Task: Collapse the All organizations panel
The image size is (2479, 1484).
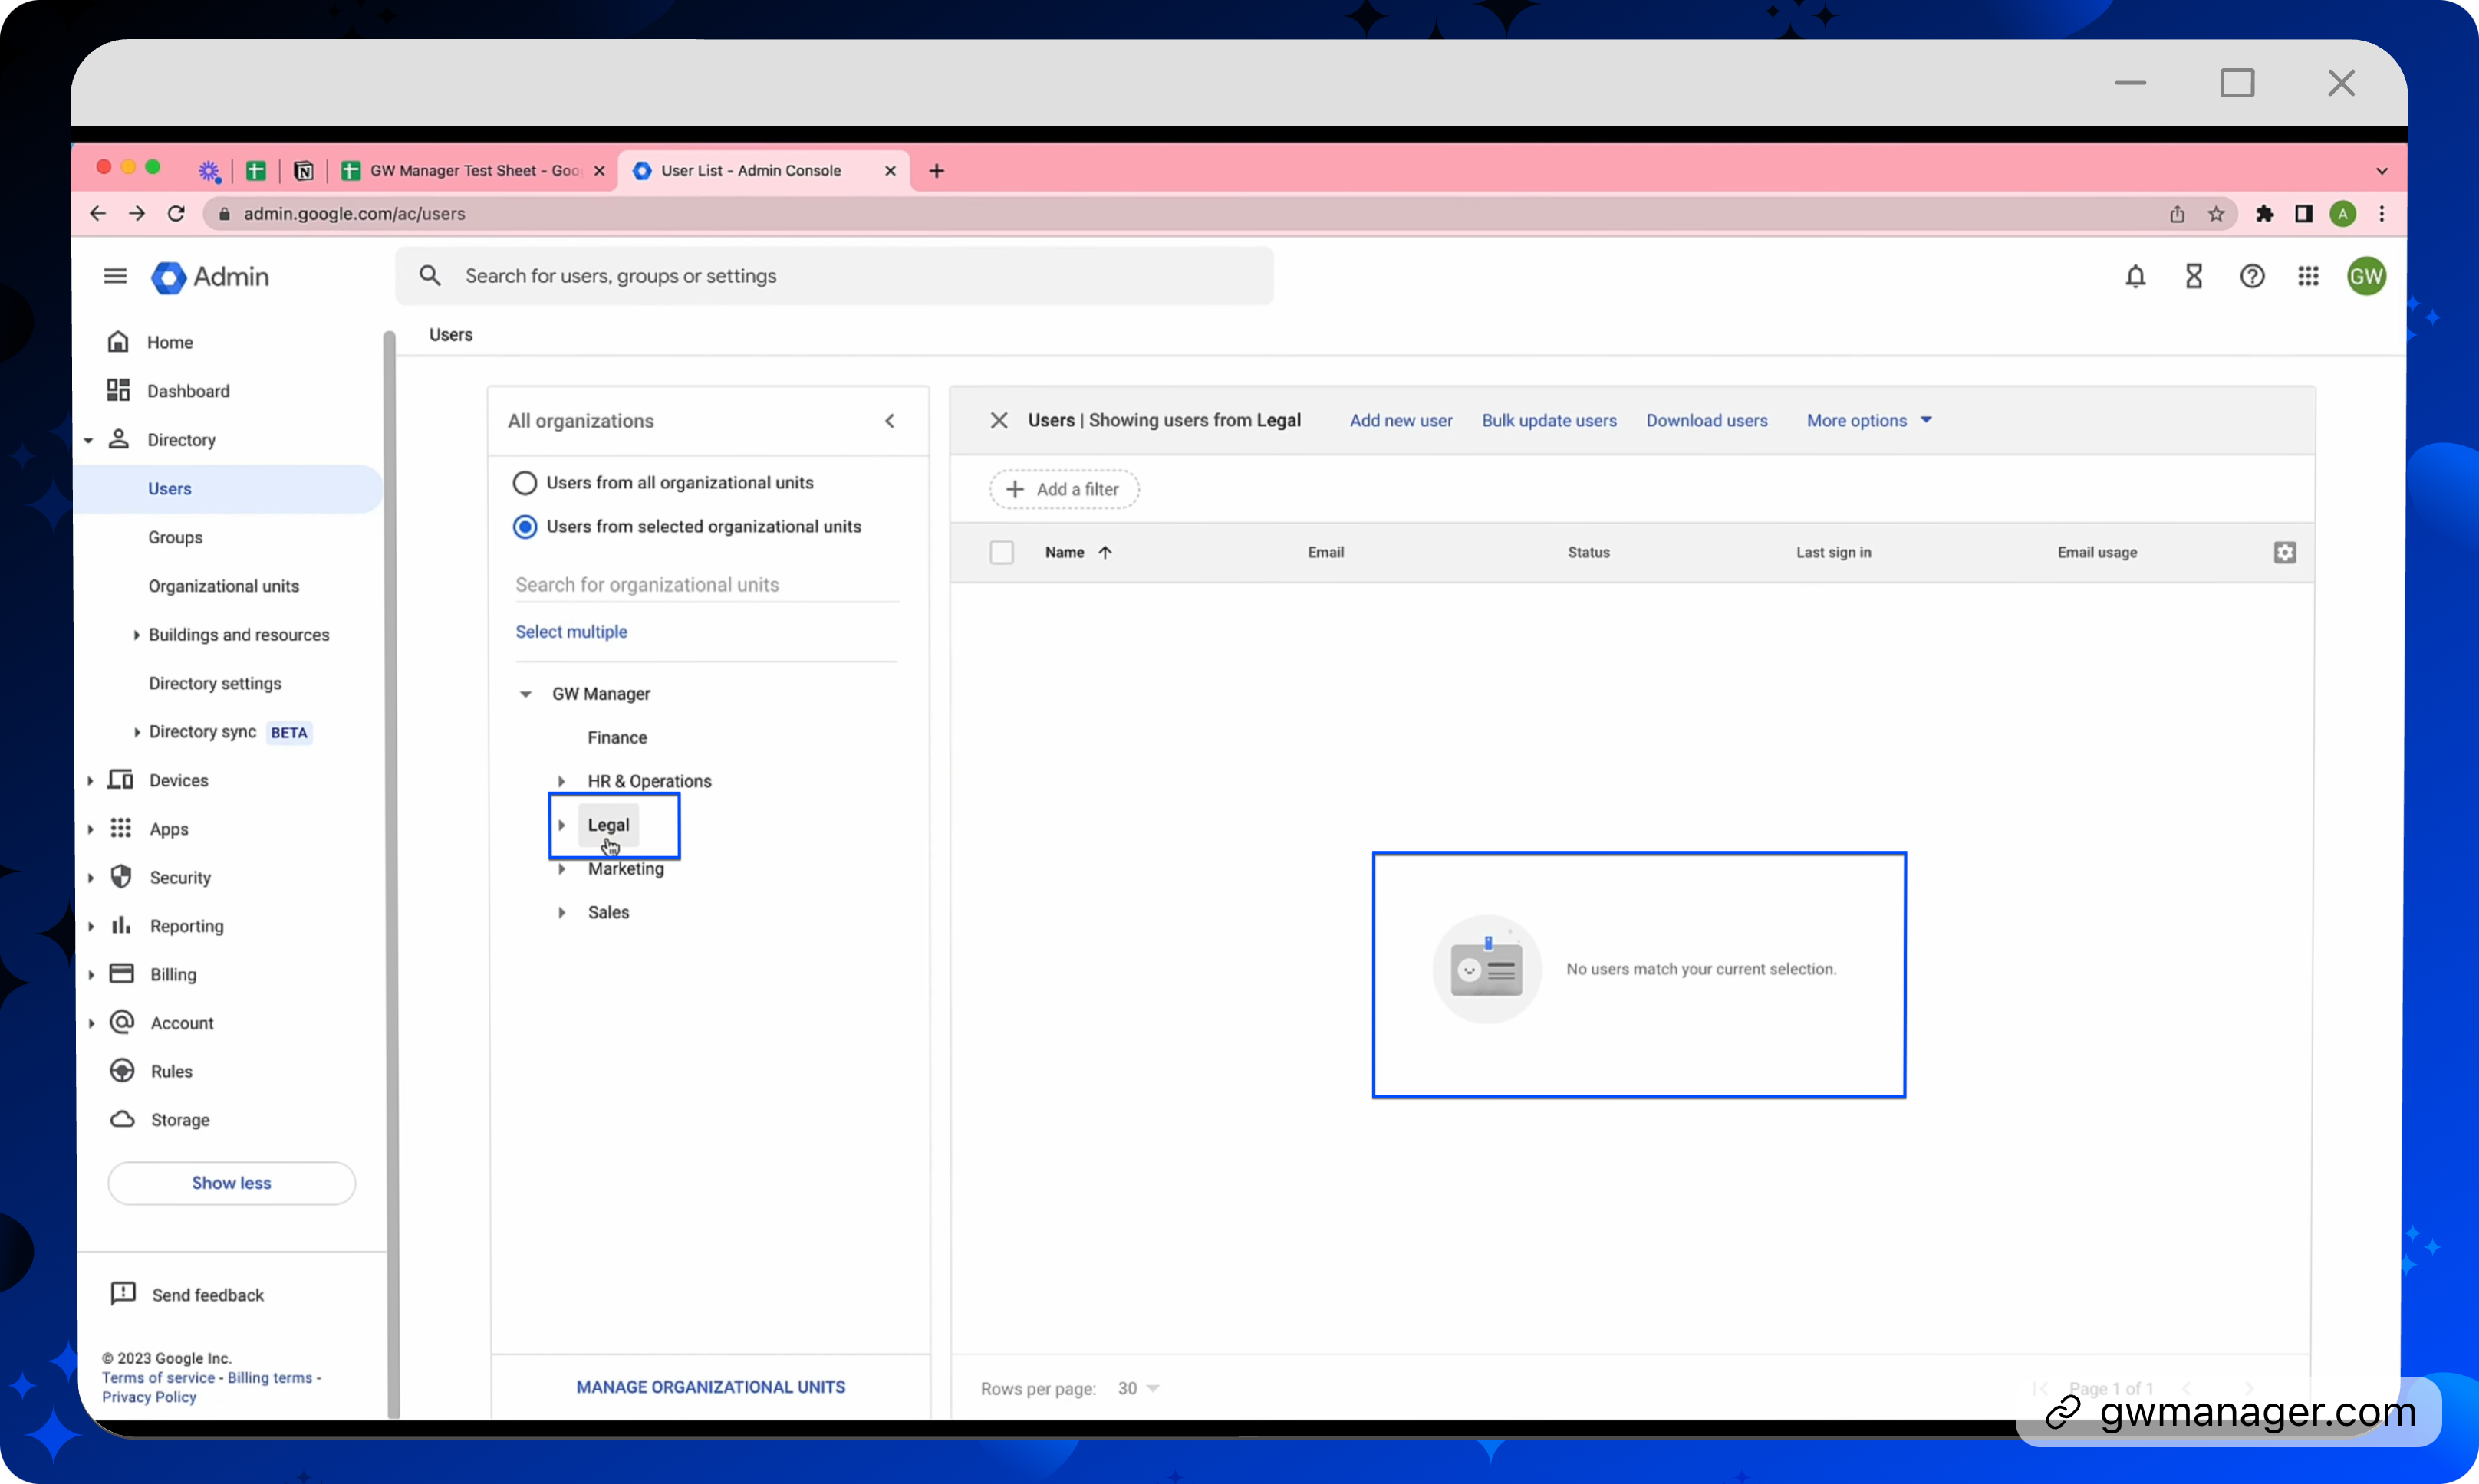Action: tap(890, 421)
